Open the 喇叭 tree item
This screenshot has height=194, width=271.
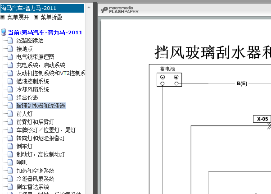click(x=22, y=163)
